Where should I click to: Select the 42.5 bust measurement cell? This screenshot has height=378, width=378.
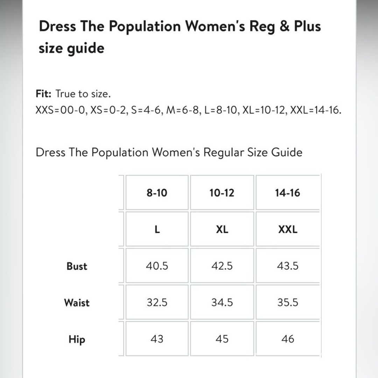tap(222, 266)
